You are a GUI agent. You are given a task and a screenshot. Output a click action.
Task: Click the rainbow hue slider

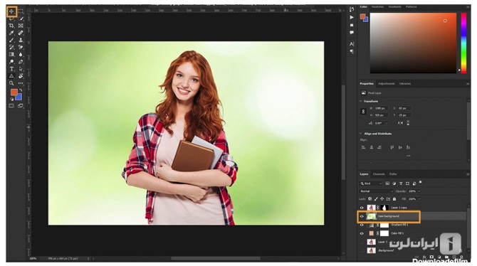click(x=463, y=43)
